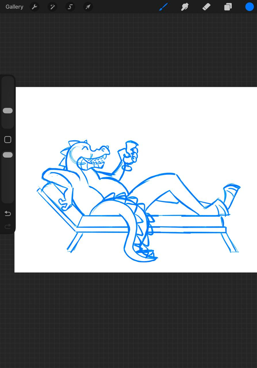Undo the last stroke
Viewport: 257px width, 368px height.
tap(8, 213)
